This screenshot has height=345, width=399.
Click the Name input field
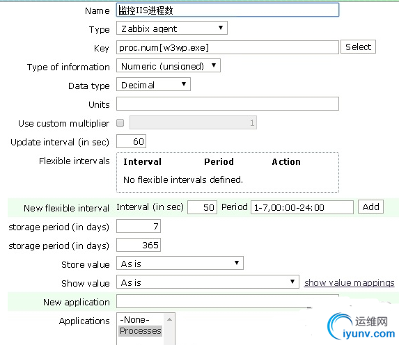pyautogui.click(x=228, y=10)
